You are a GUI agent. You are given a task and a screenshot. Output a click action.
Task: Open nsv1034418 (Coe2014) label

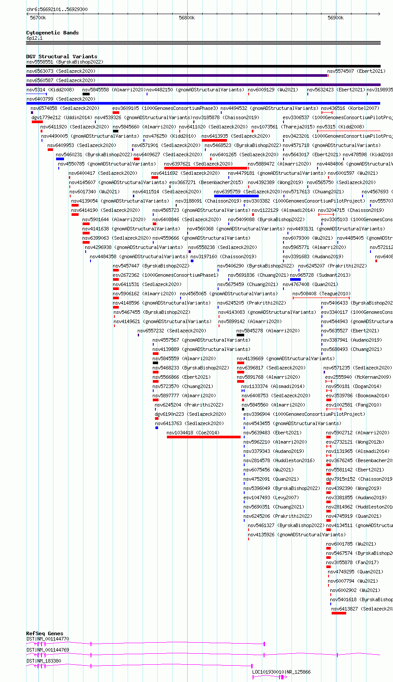(193, 433)
